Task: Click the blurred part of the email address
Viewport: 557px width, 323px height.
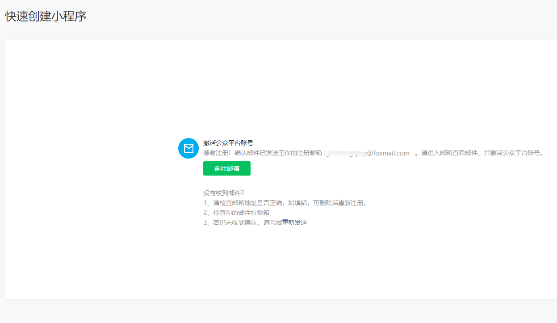Action: click(x=346, y=153)
